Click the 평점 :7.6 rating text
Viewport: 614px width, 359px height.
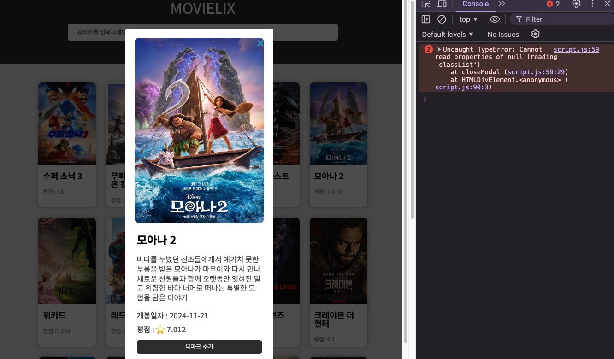pos(53,192)
